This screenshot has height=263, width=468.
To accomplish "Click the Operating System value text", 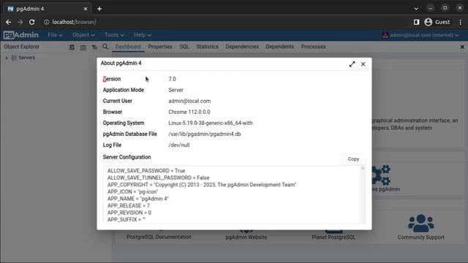I will tap(211, 123).
